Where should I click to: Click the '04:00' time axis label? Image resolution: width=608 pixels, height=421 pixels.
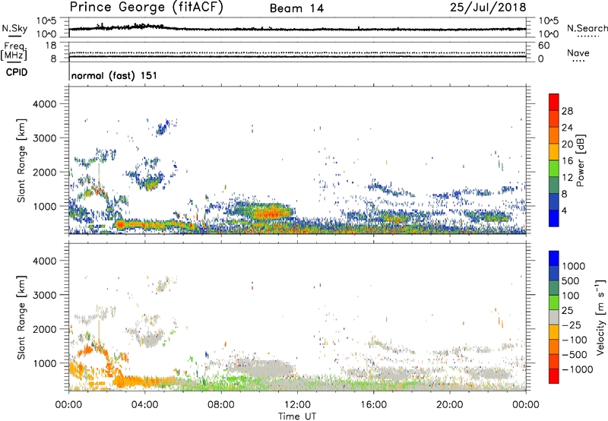click(145, 405)
